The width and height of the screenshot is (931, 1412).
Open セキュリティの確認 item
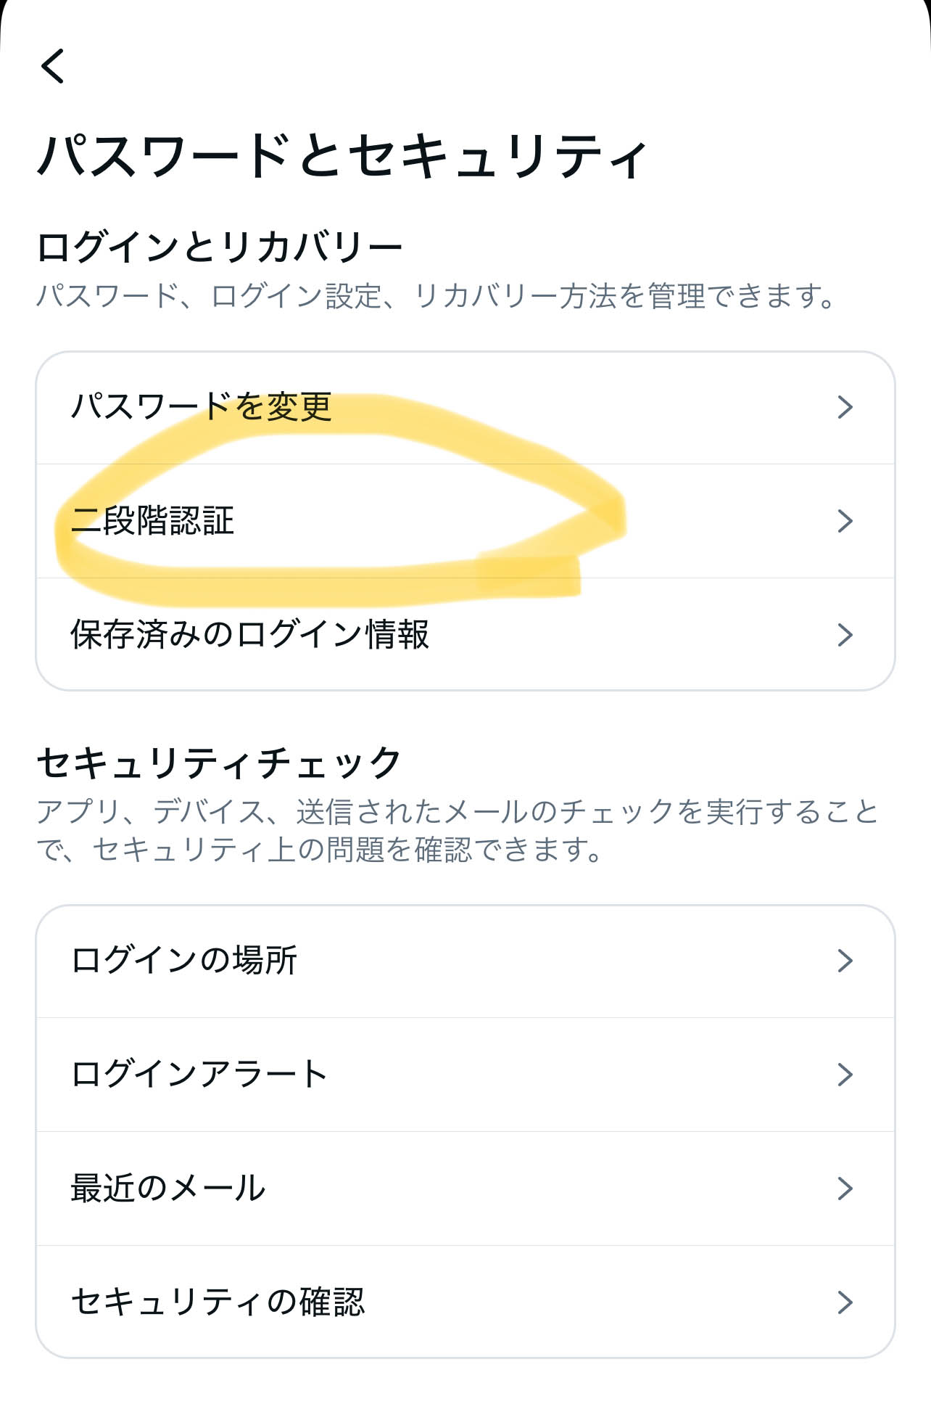(465, 1302)
